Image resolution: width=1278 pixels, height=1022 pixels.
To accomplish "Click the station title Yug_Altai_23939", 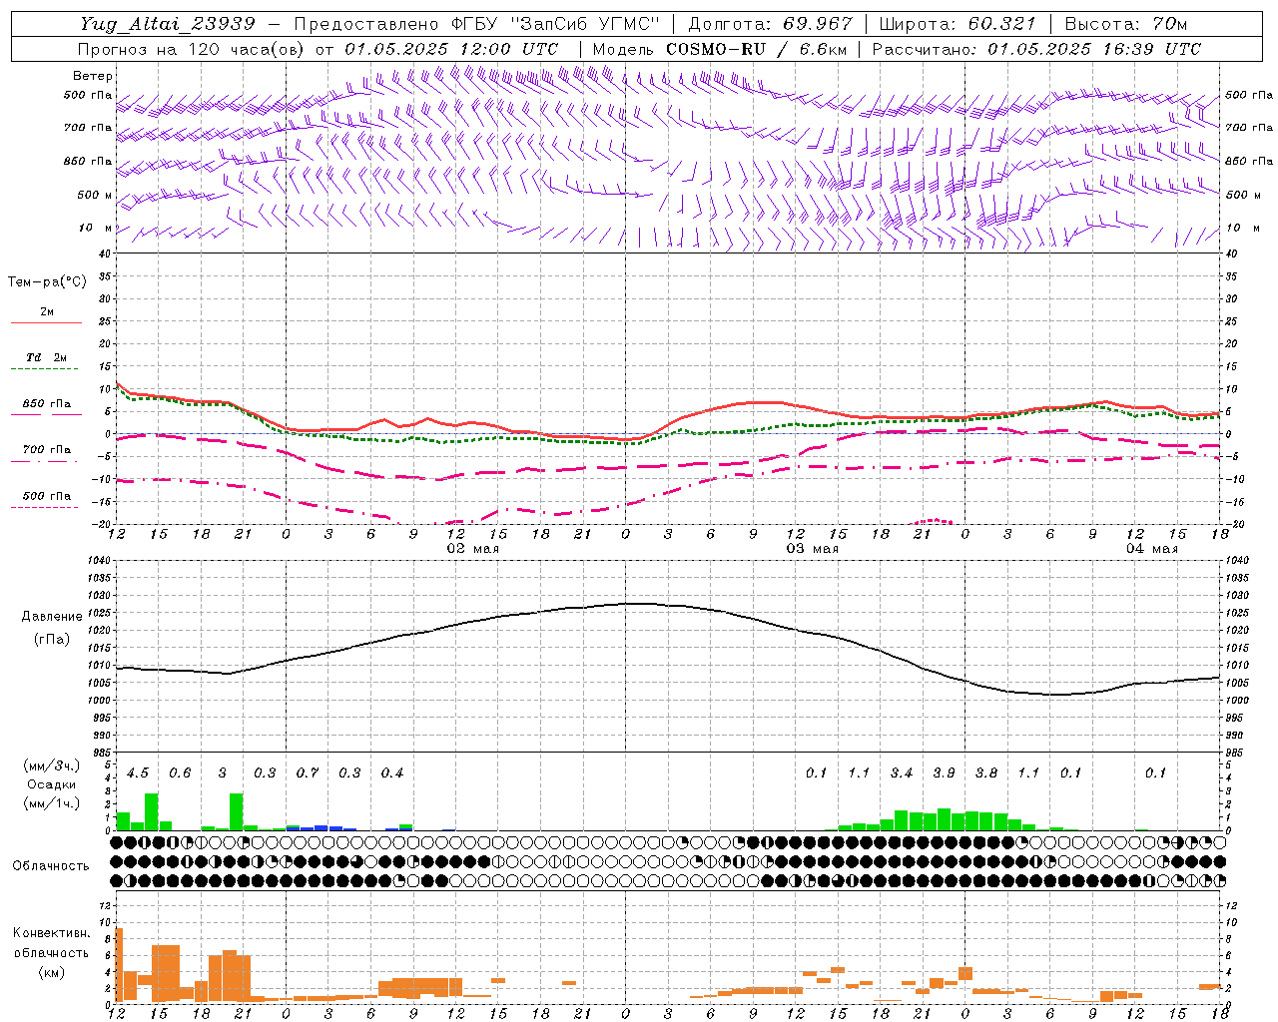I will pyautogui.click(x=168, y=24).
